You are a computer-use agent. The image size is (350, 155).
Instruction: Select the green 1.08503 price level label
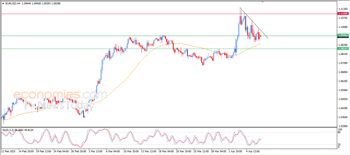[x=343, y=49]
